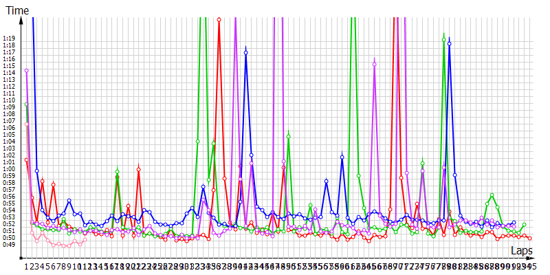Click the "Time" axis title
This screenshot has height=275, width=550.
pyautogui.click(x=18, y=8)
